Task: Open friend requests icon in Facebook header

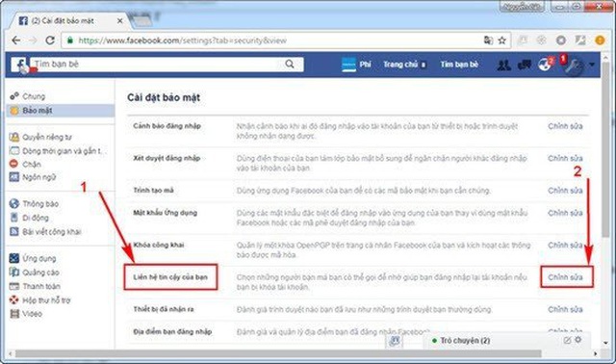Action: pos(503,65)
